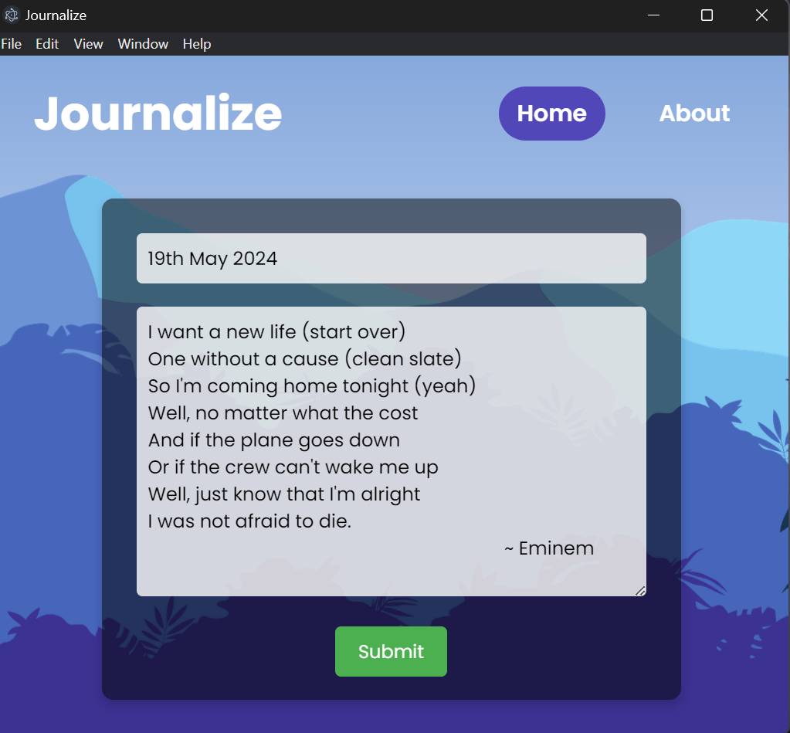790x733 pixels.
Task: Open the About page link
Action: pyautogui.click(x=694, y=114)
